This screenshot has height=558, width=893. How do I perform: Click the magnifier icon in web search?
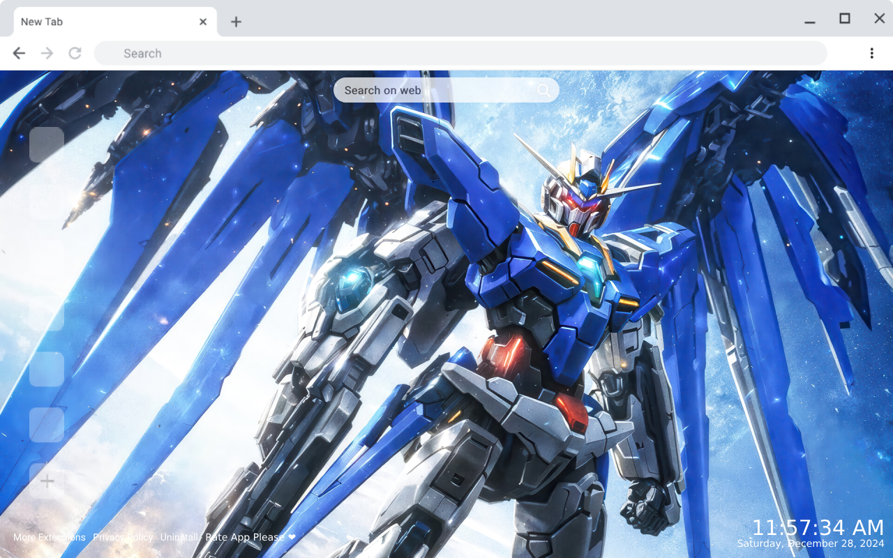(543, 90)
